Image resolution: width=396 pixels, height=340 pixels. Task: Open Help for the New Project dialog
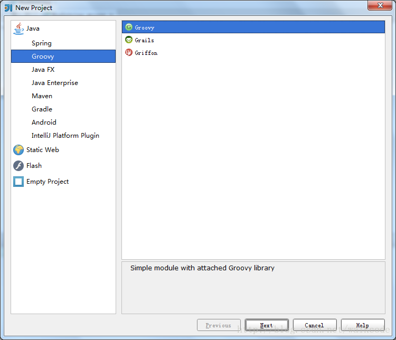tap(363, 325)
